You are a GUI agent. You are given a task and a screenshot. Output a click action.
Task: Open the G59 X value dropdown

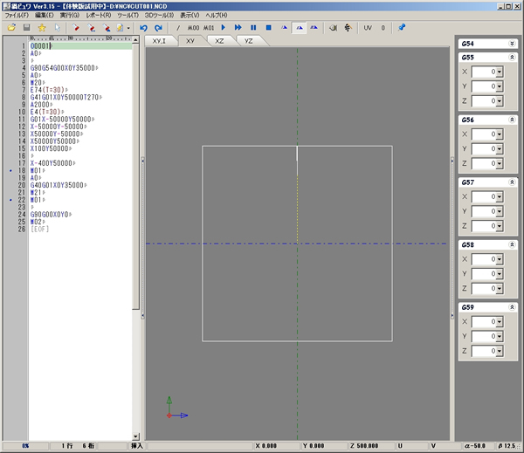[x=500, y=322]
